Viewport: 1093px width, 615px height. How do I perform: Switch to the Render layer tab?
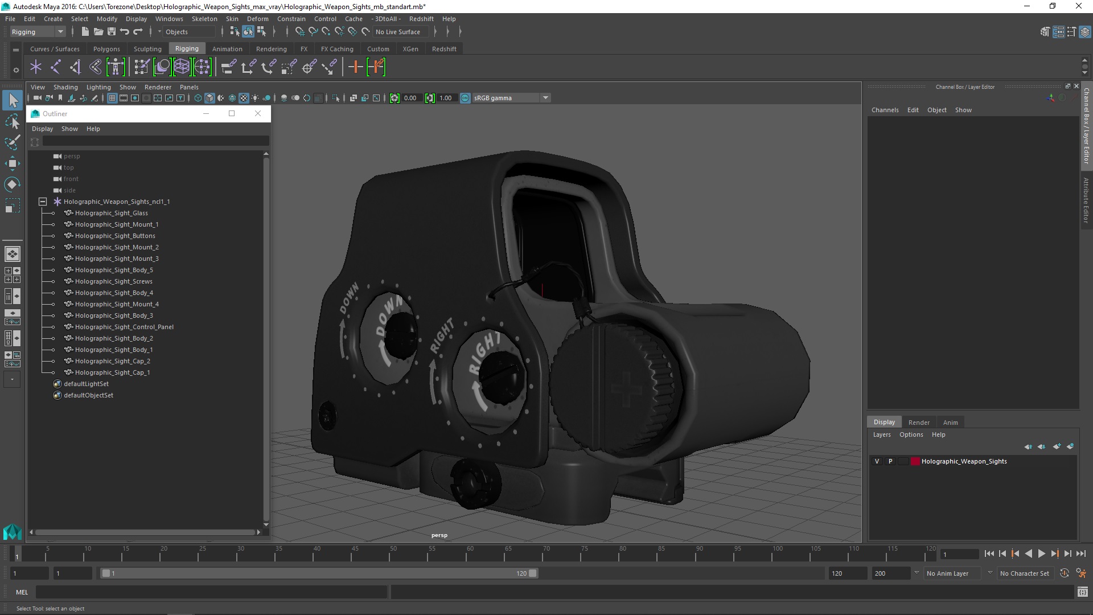[919, 423]
